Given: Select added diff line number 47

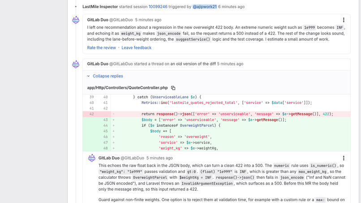Looking at the screenshot, I should tap(105, 143).
